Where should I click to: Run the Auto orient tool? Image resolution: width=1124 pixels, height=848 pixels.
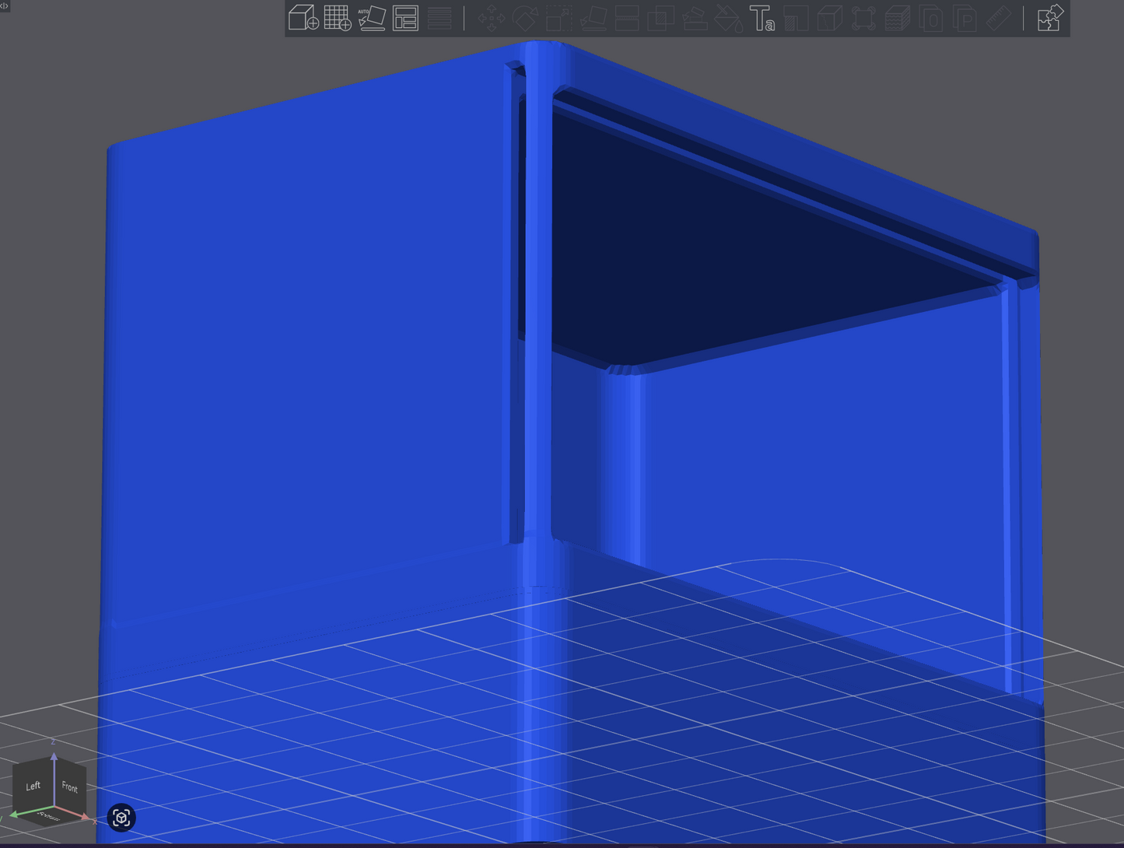click(x=371, y=18)
